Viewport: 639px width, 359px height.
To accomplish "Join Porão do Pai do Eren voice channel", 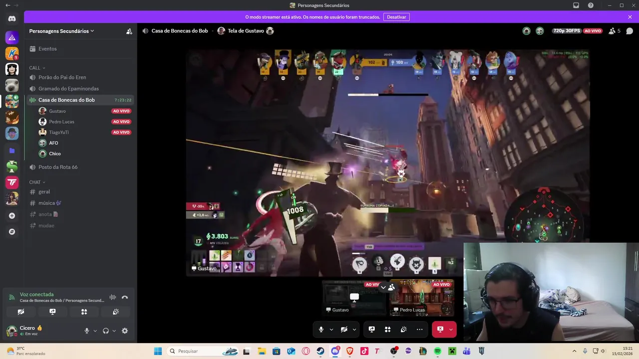I will [x=80, y=77].
